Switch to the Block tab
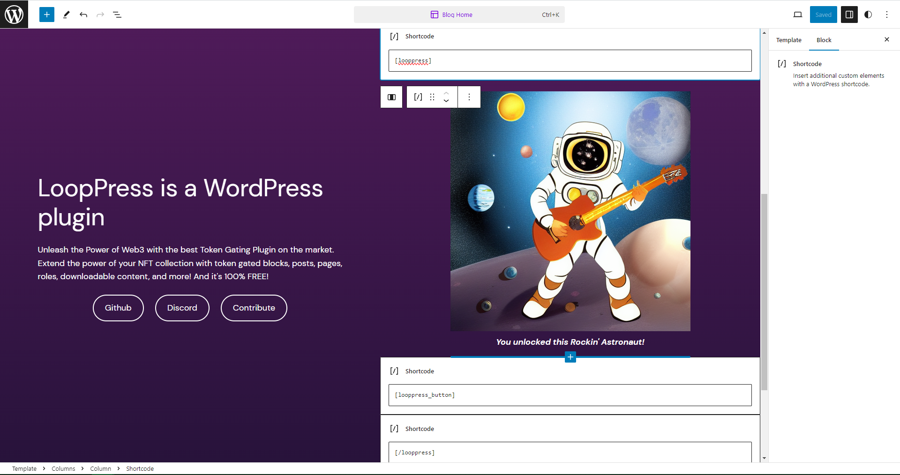 pos(824,40)
